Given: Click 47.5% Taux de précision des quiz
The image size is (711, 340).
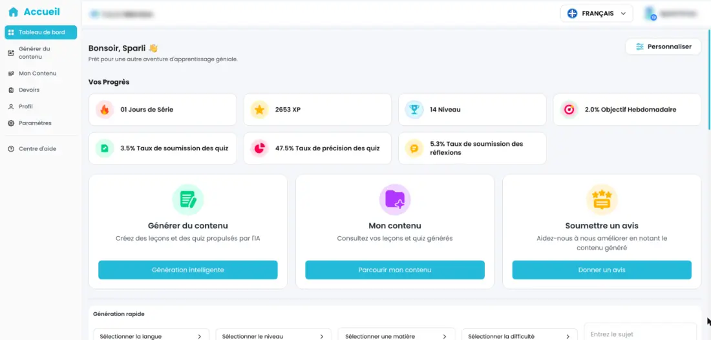Looking at the screenshot, I should pyautogui.click(x=328, y=148).
